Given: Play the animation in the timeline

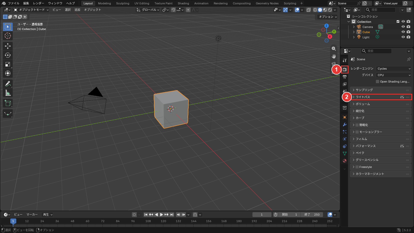Looking at the screenshot, I should [161, 215].
